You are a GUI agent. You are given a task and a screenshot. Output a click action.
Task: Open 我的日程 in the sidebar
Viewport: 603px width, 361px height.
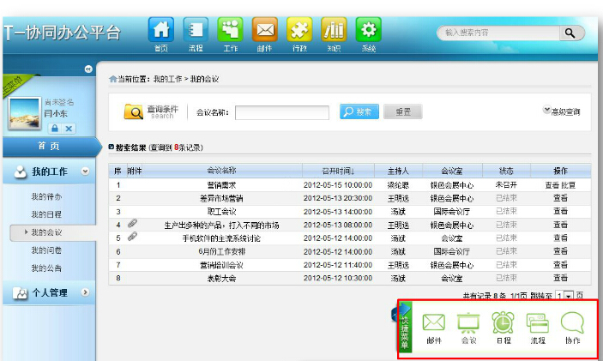tap(46, 214)
